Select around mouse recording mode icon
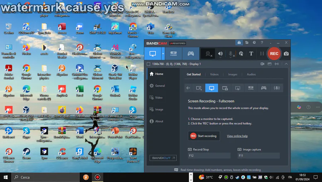The image size is (322, 182). [238, 88]
